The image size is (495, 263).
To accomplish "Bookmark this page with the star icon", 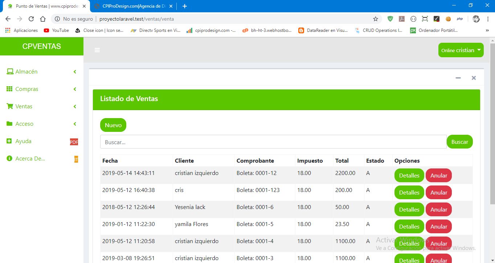I will (x=376, y=19).
